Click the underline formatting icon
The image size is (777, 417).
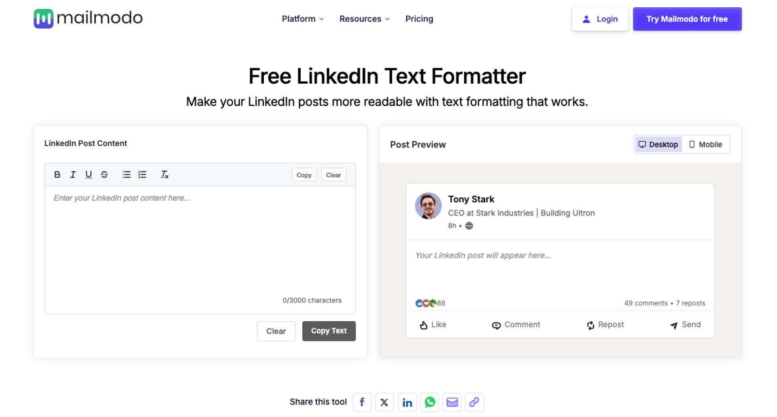coord(88,174)
